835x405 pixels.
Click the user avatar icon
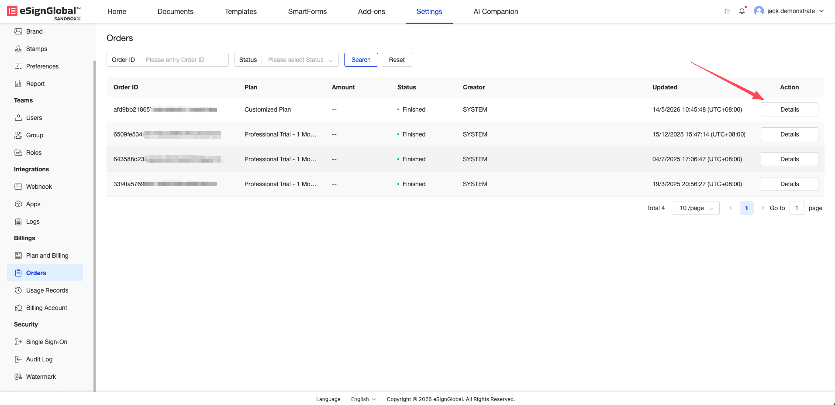pos(759,11)
